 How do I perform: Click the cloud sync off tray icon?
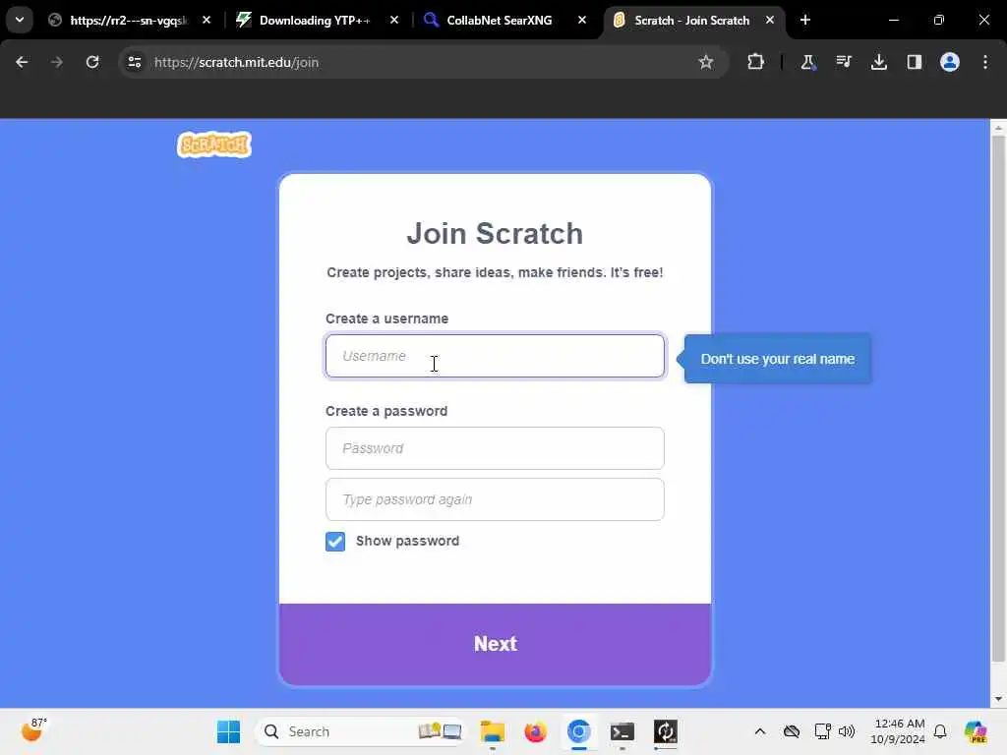pos(792,731)
